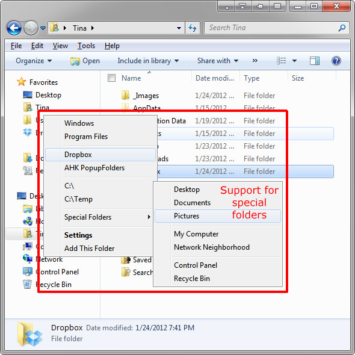
Task: Select Tina breadcrumb in address bar
Action: point(79,28)
